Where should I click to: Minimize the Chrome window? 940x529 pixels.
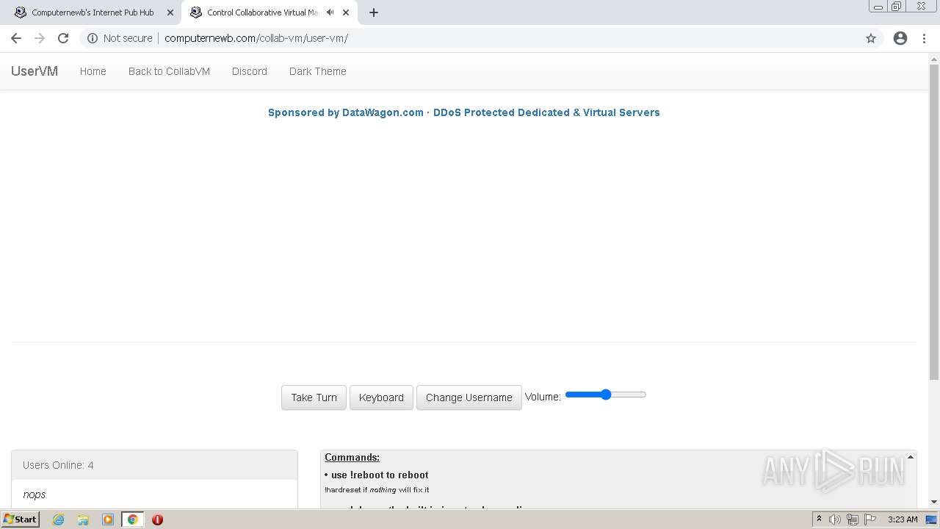coord(878,7)
